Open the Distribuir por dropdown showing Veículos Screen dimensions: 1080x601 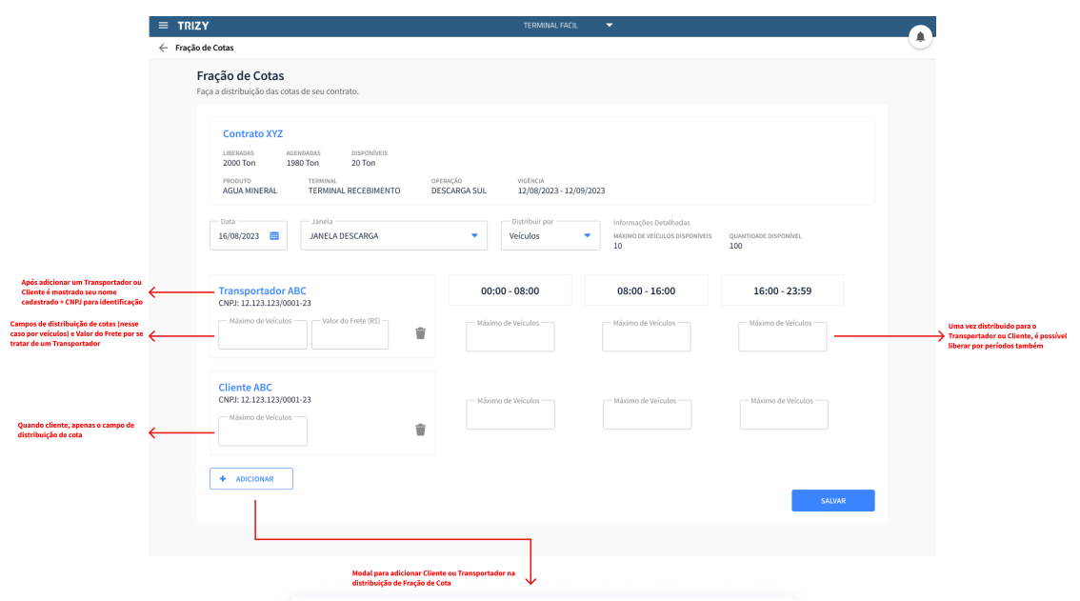point(550,235)
